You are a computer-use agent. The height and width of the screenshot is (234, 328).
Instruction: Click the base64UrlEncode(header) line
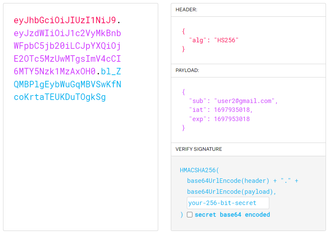tap(243, 181)
